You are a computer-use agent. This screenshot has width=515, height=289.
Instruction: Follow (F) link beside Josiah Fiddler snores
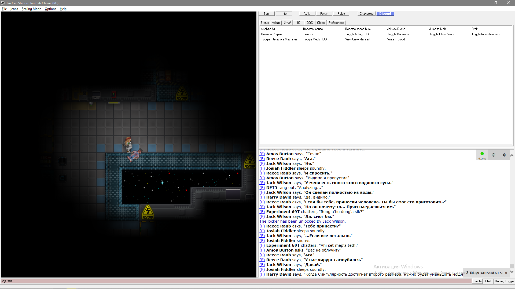(x=262, y=241)
